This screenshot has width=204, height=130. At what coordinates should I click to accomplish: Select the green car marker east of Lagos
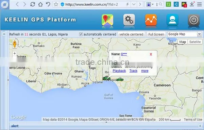click(x=120, y=79)
